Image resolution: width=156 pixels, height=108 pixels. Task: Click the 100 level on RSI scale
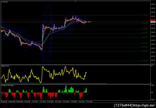point(152,66)
